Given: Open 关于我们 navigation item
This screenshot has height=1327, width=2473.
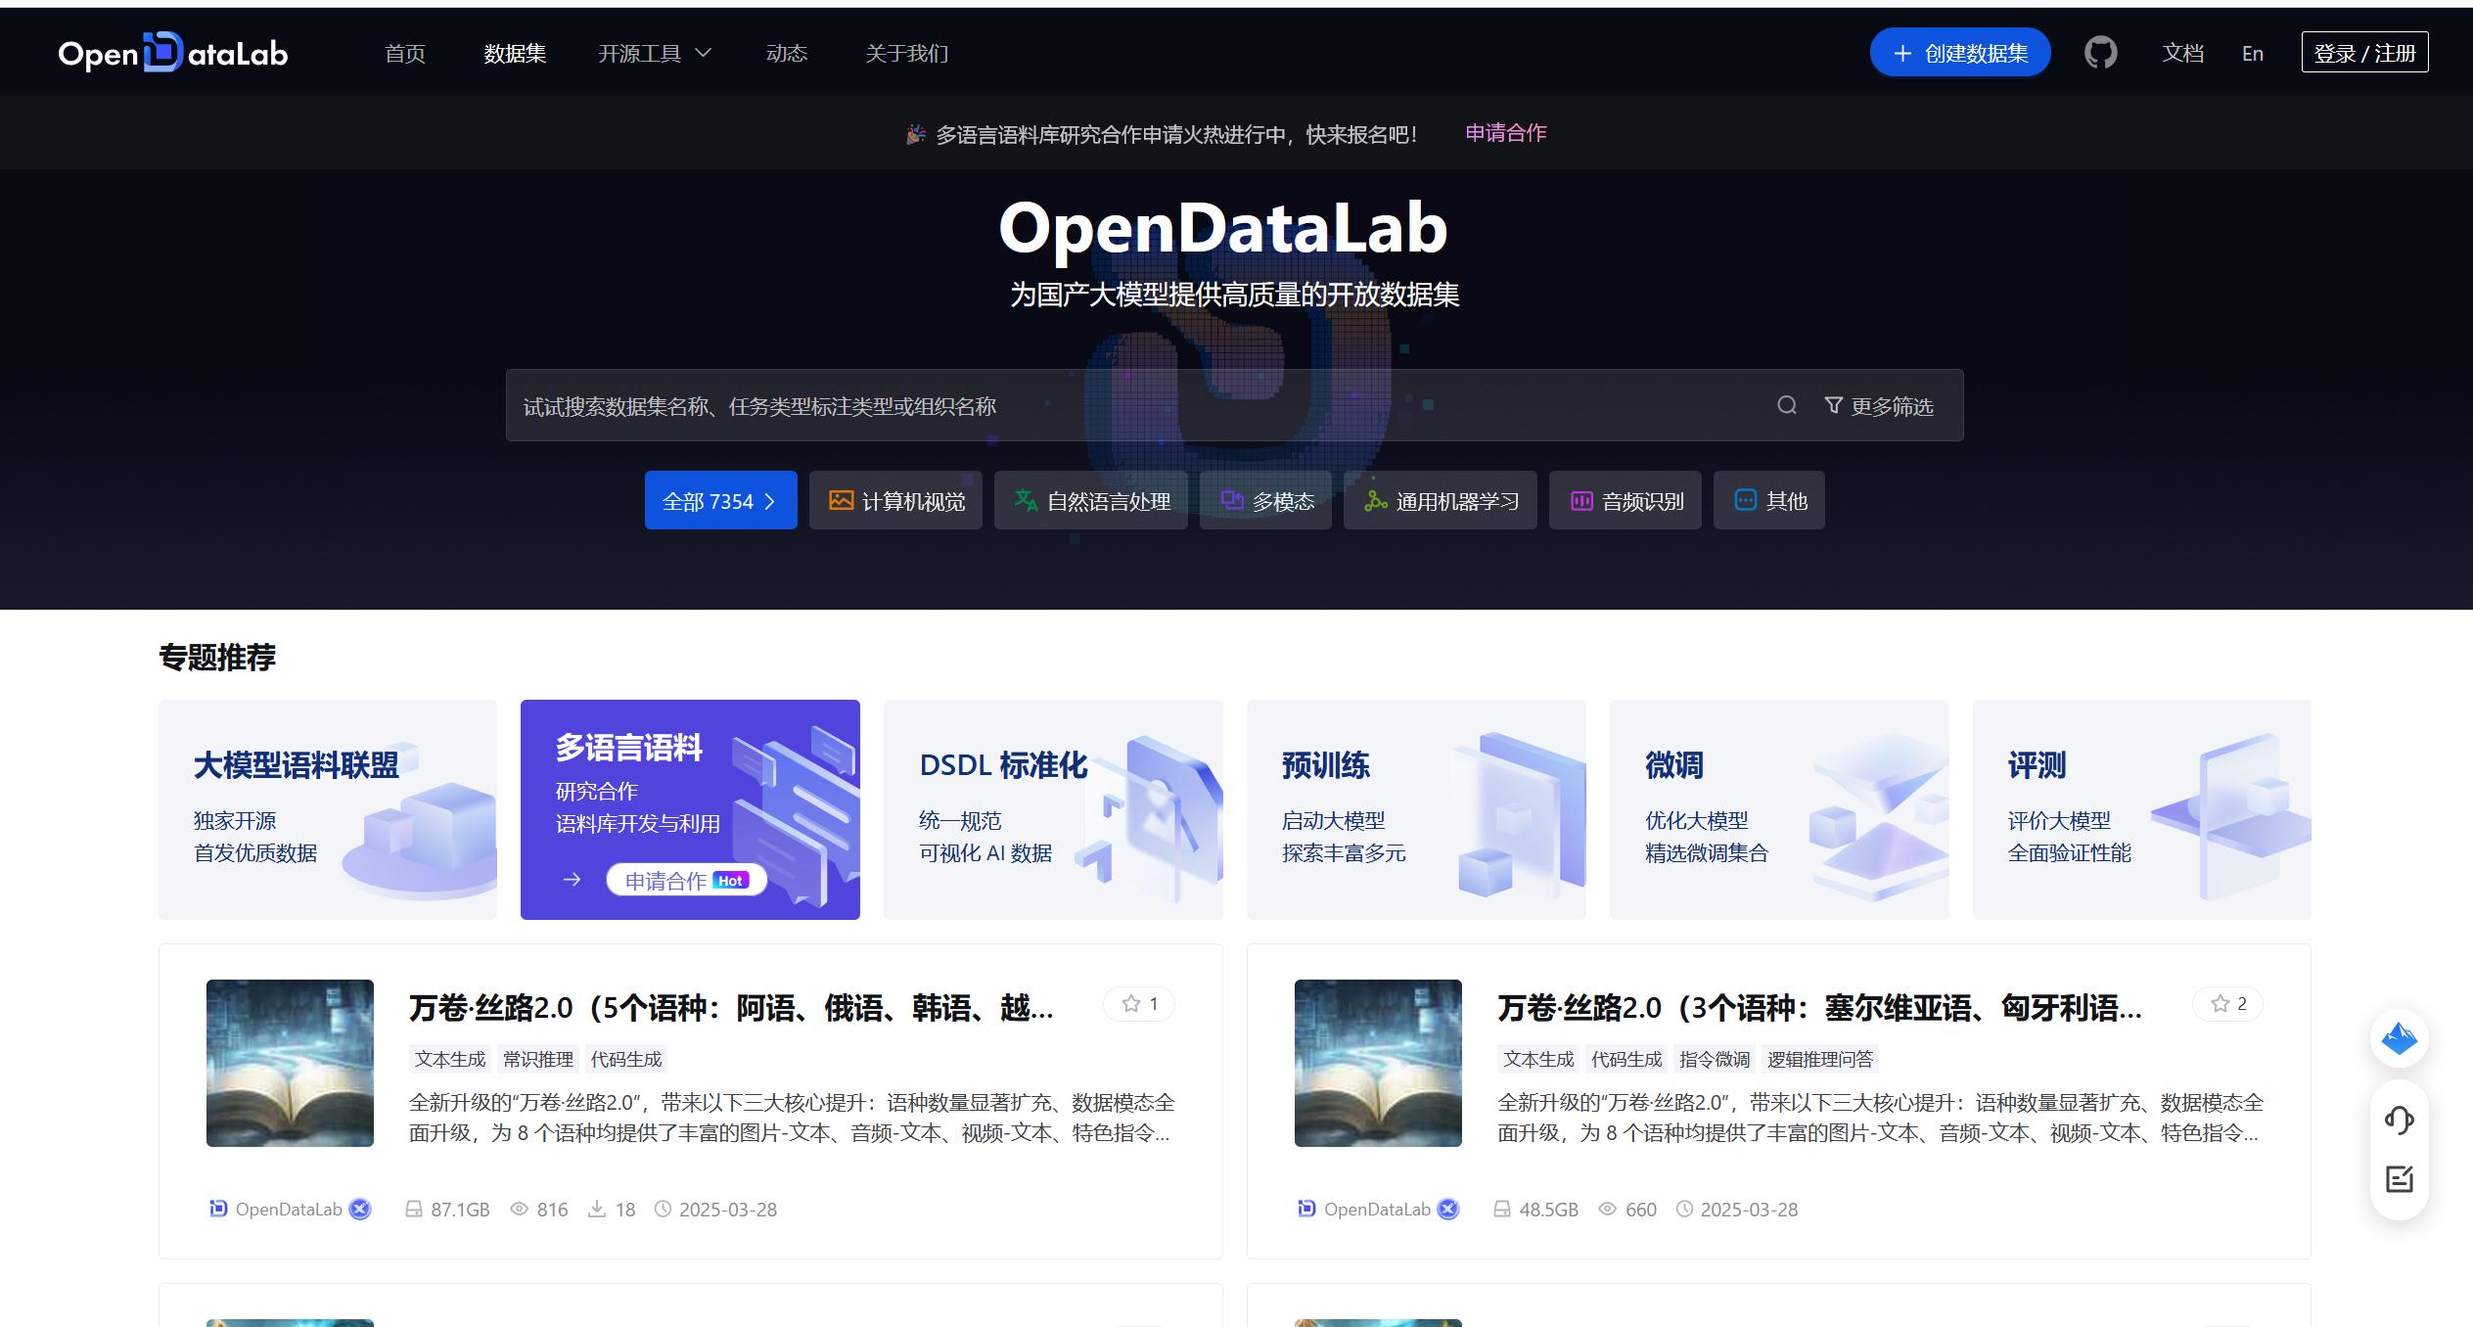Looking at the screenshot, I should (x=907, y=54).
